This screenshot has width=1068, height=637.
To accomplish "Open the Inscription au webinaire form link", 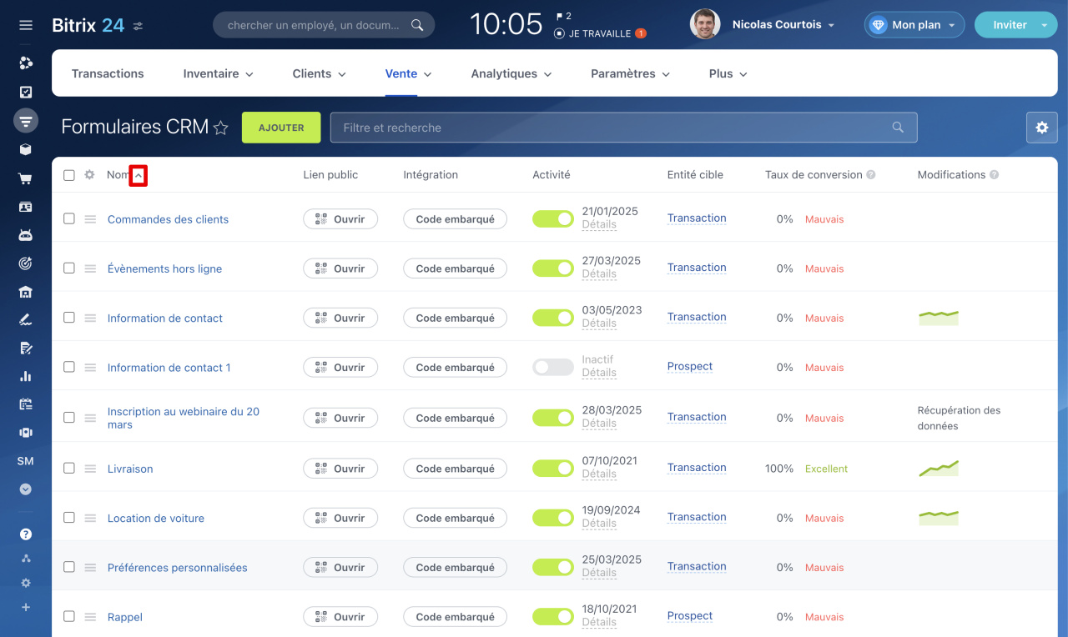I will pyautogui.click(x=184, y=418).
